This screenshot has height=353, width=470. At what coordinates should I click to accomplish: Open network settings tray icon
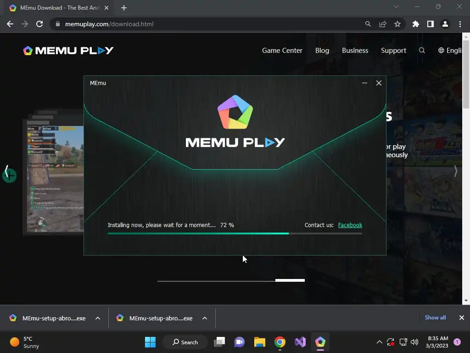pyautogui.click(x=403, y=342)
